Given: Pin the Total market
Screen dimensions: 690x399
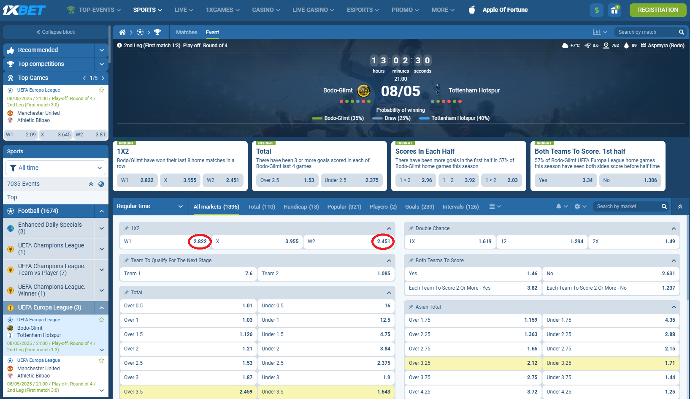Looking at the screenshot, I should click(x=126, y=293).
